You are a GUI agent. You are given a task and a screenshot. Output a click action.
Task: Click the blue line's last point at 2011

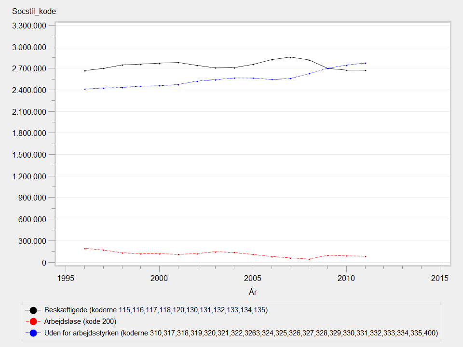[366, 63]
